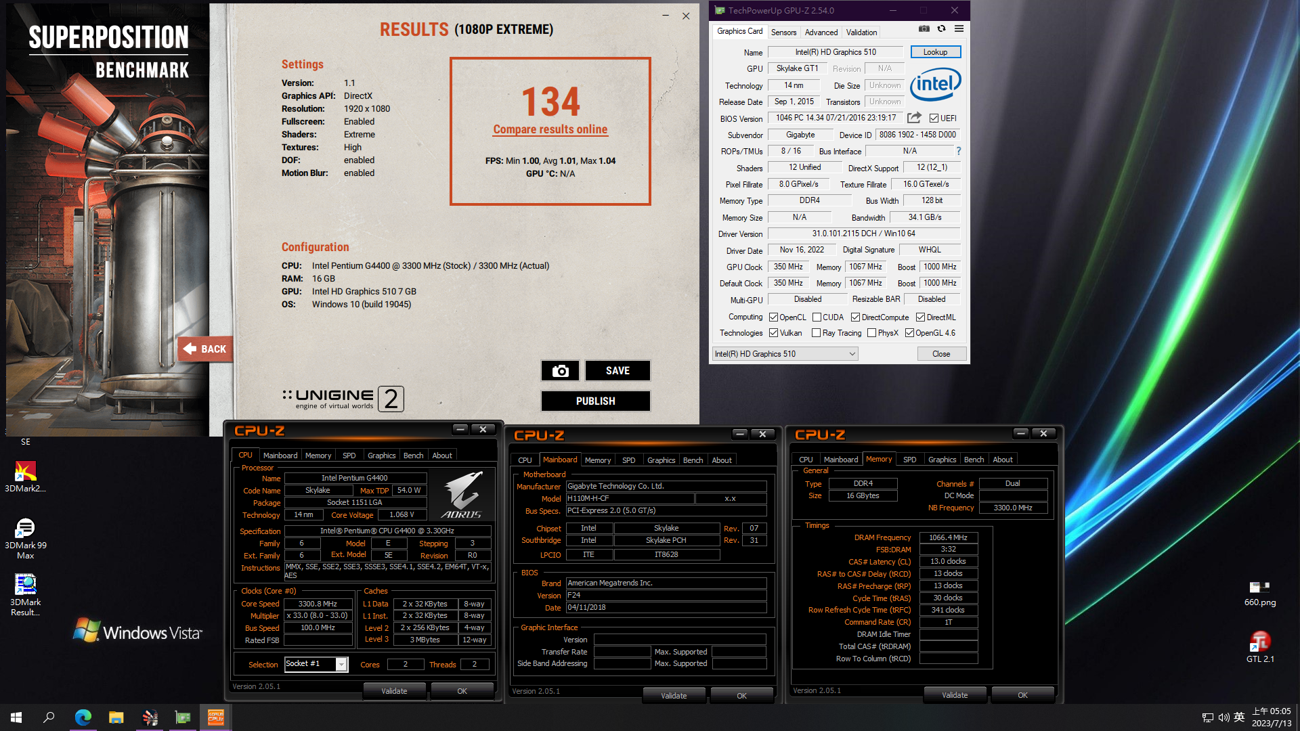Launch Microsoft Edge from the taskbar
The image size is (1300, 731).
(83, 717)
